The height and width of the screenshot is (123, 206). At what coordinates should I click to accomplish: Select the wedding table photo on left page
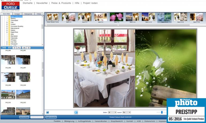(x=104, y=68)
